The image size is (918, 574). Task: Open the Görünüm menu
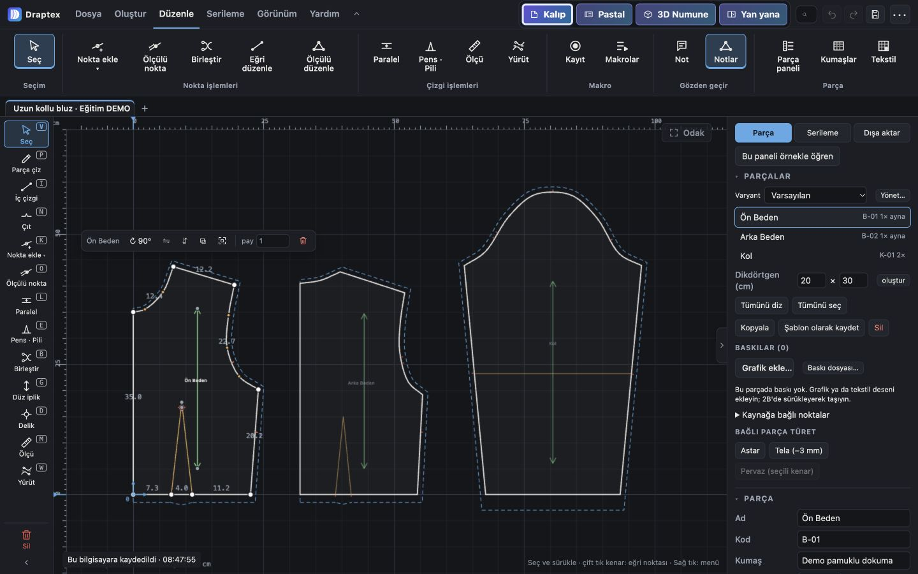[x=277, y=14]
